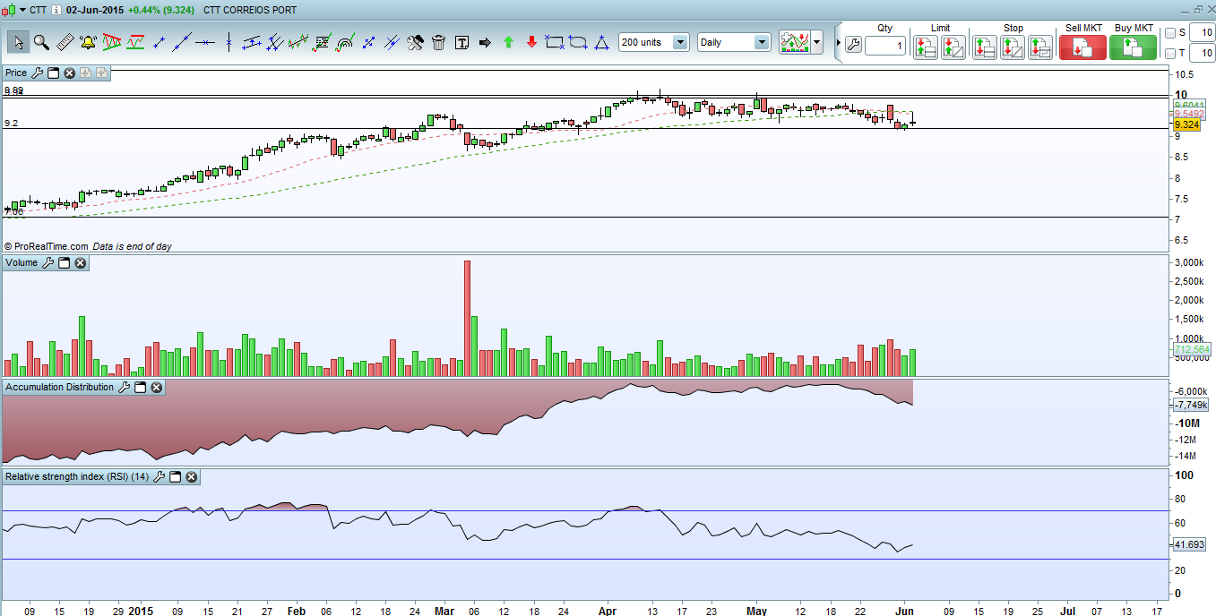1216x616 pixels.
Task: Open the Daily timeframe dropdown
Action: pyautogui.click(x=761, y=42)
